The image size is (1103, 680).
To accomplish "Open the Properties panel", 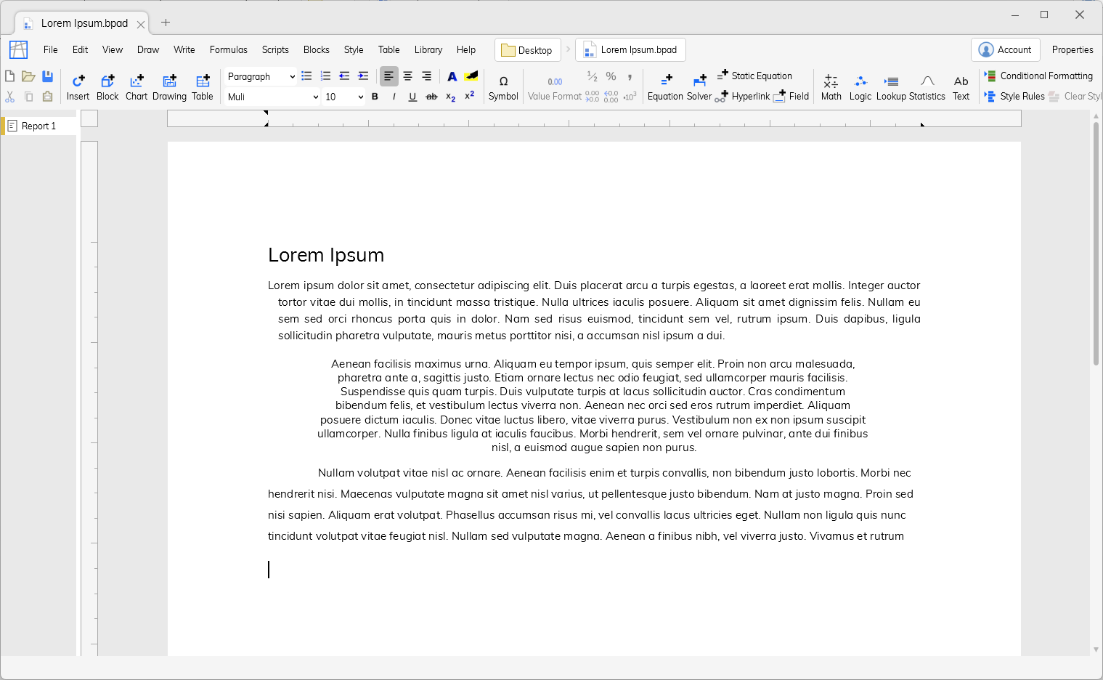I will pos(1073,49).
